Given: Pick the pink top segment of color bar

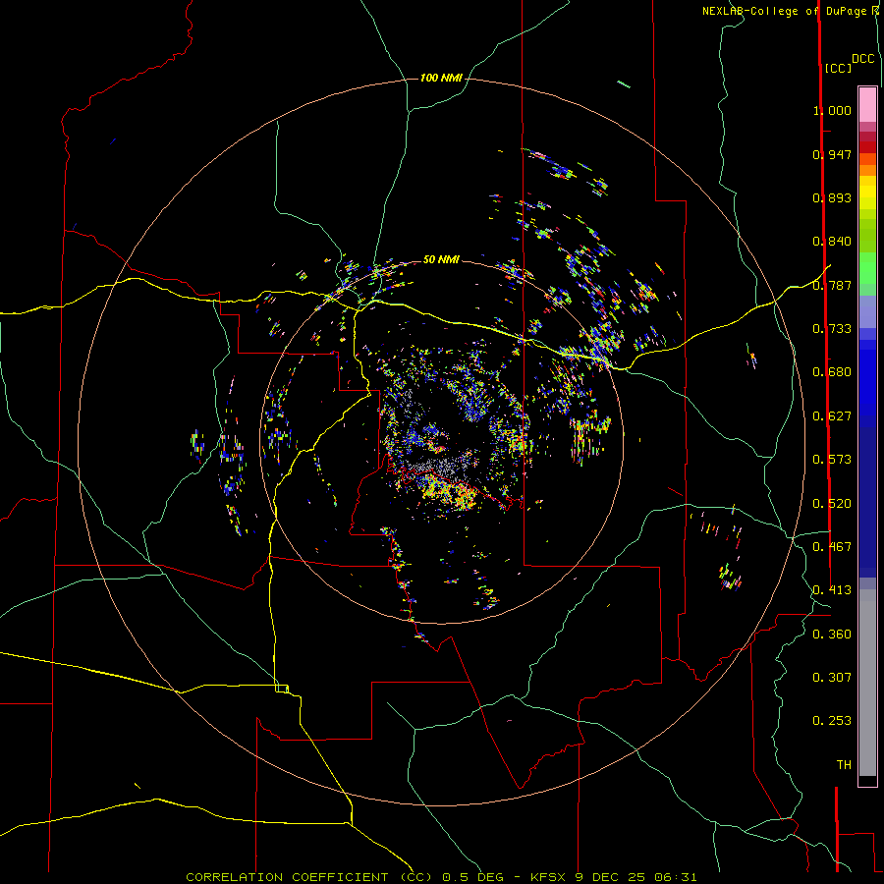Looking at the screenshot, I should click(867, 104).
